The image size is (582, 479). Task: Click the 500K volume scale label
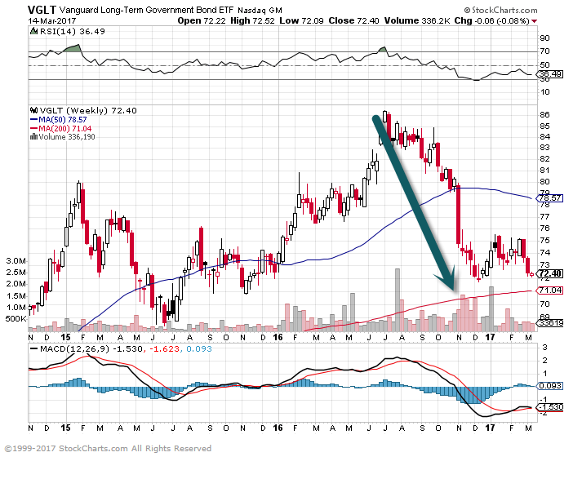click(16, 319)
